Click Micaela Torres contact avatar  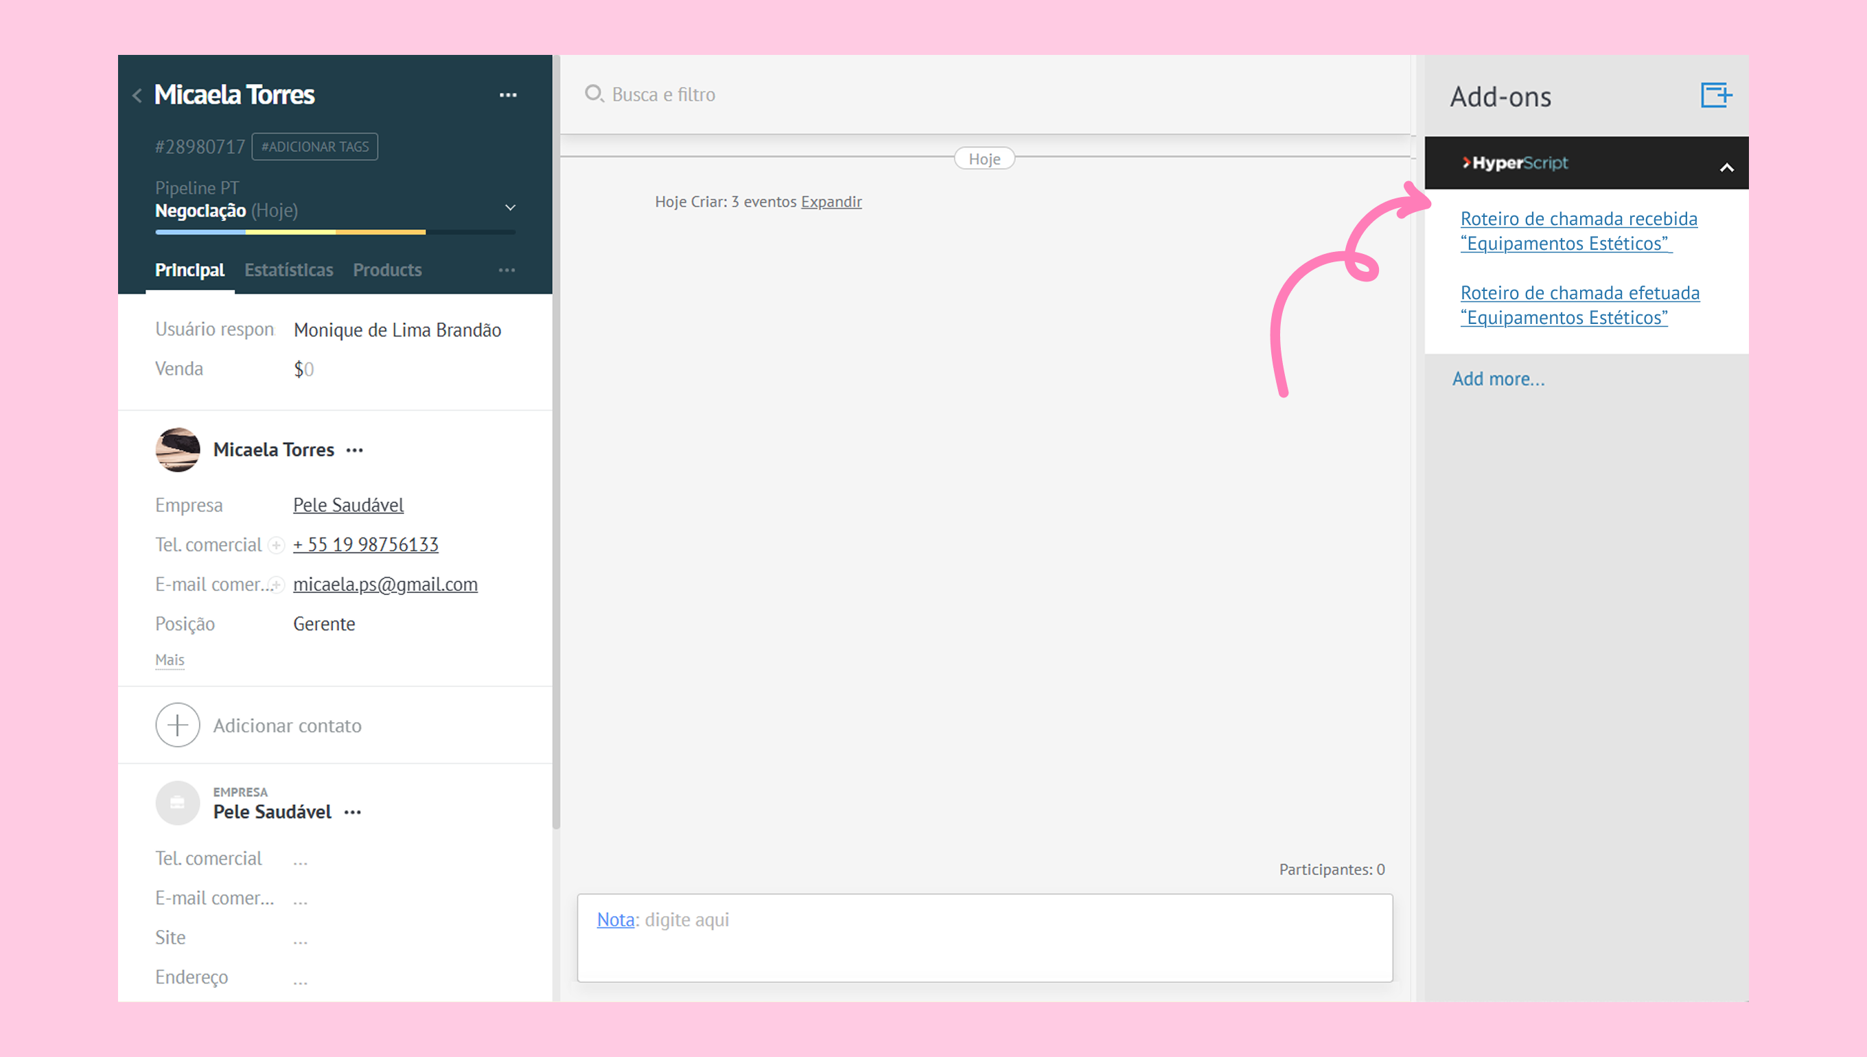point(177,450)
